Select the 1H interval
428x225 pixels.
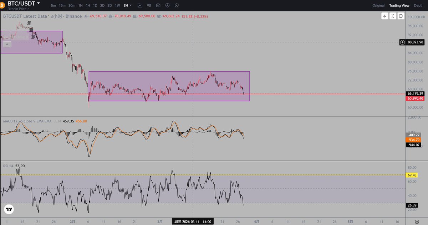(81, 5)
